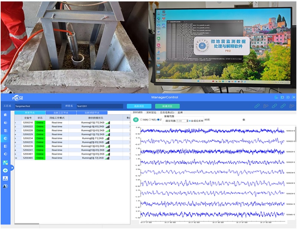
Task: Select the 固定范围 radio button
Action: pos(165,121)
